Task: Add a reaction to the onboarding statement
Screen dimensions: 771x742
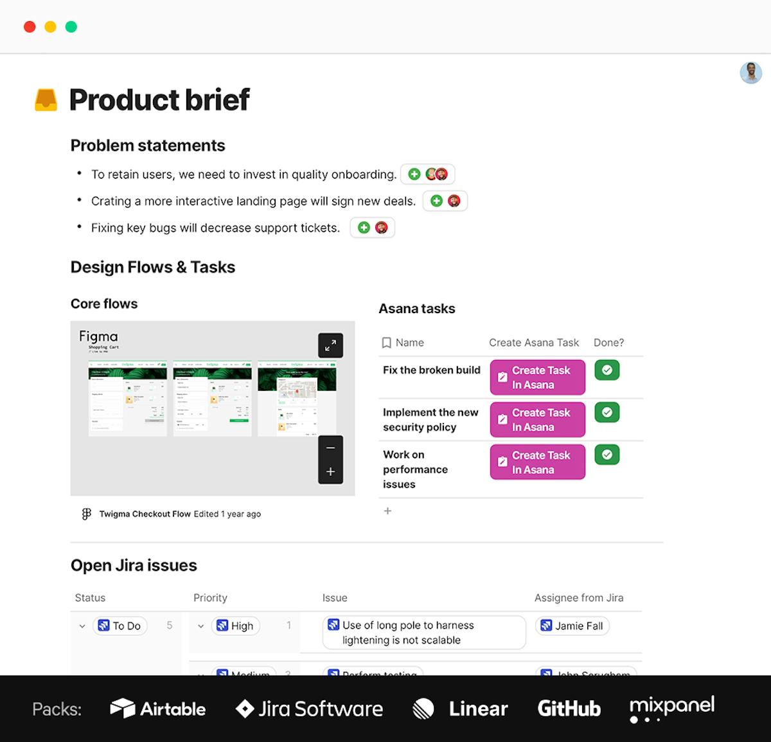Action: click(414, 174)
